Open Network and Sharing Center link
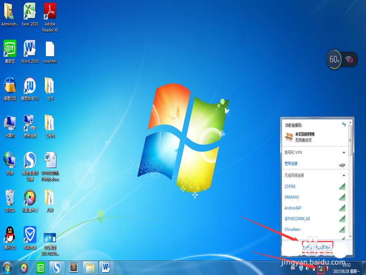The image size is (366, 275). 318,247
